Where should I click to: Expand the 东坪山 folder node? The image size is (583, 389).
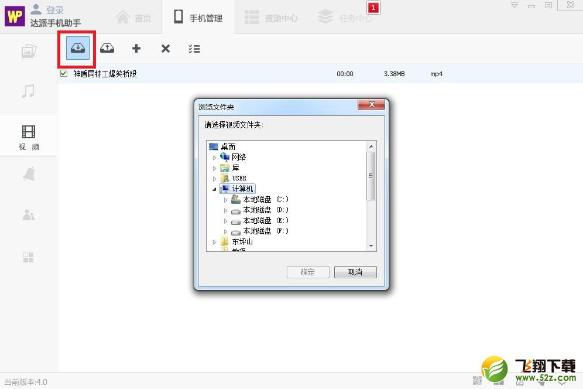[x=215, y=242]
